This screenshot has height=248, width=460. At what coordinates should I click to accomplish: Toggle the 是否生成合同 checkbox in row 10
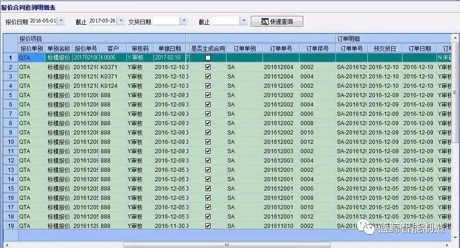pos(208,142)
